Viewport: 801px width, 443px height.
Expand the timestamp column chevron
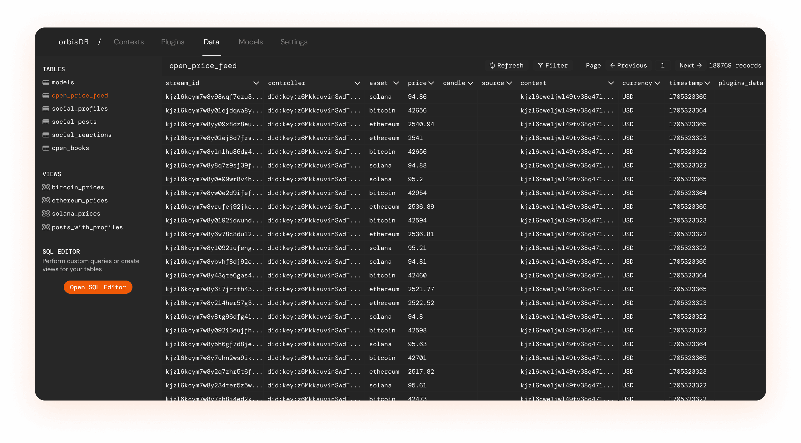point(707,83)
